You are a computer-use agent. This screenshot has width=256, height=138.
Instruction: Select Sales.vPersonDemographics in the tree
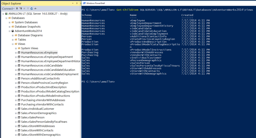coord(39,113)
